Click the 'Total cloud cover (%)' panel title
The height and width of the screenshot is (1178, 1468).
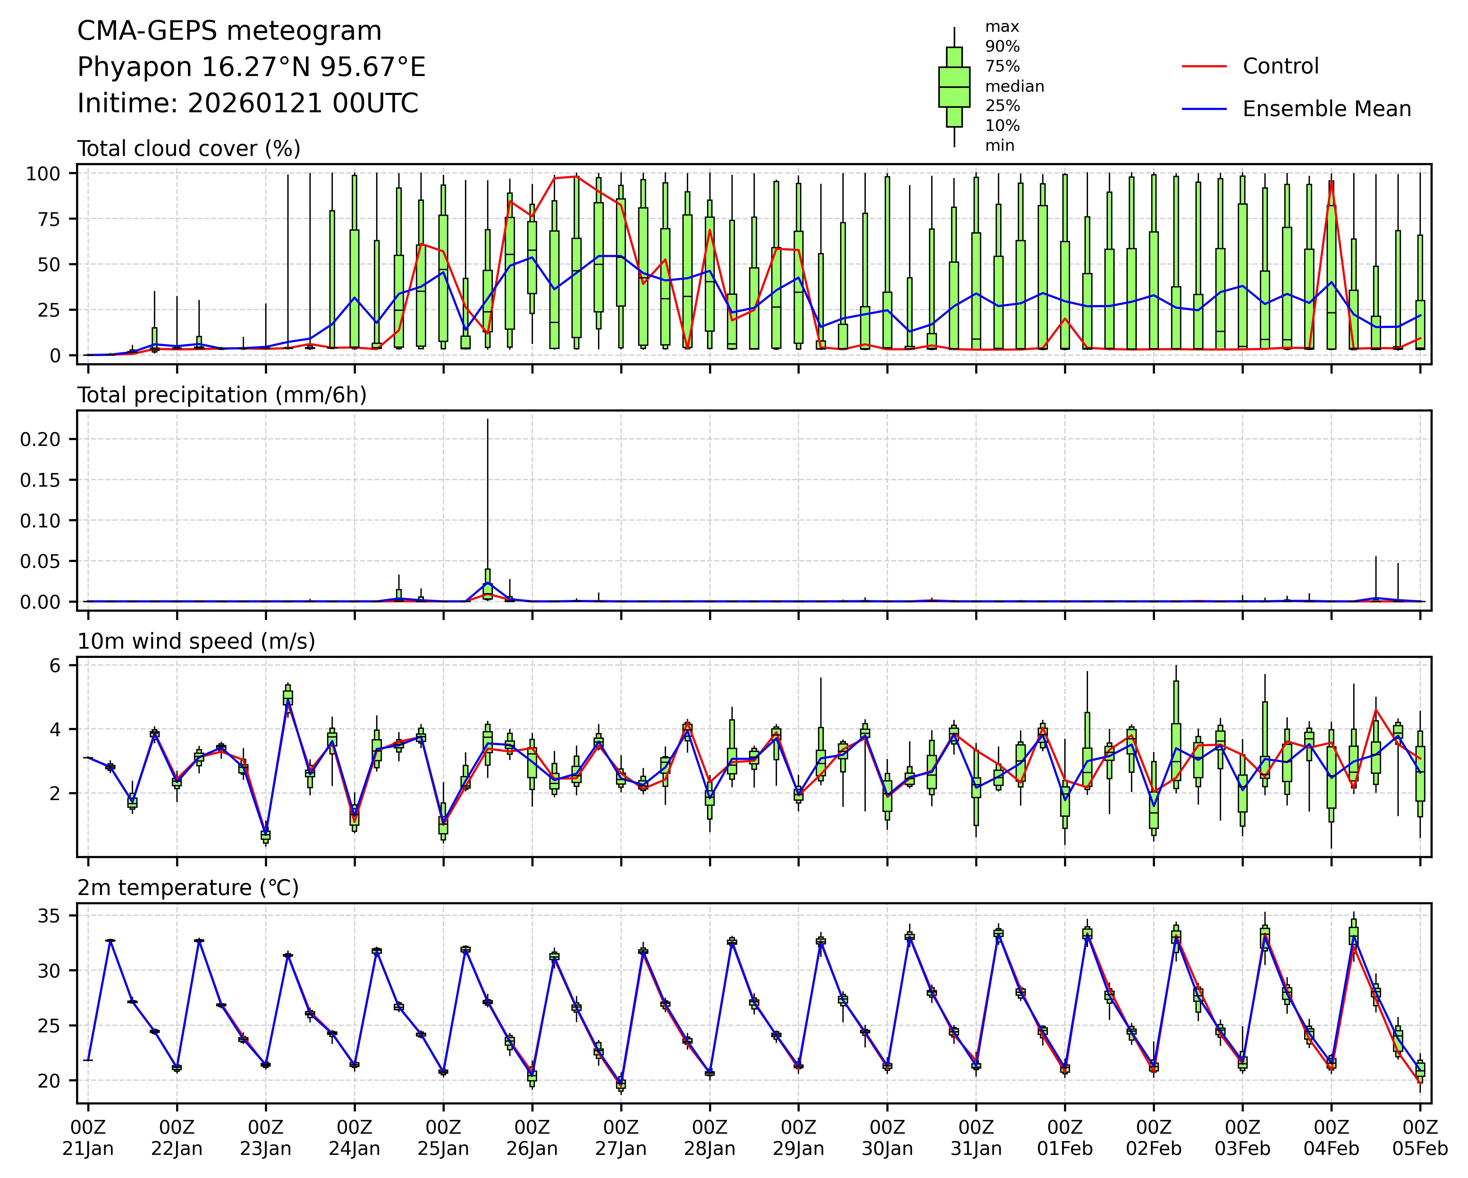189,149
